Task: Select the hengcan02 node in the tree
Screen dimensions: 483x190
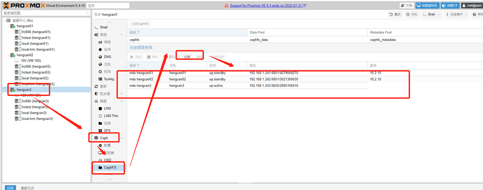Action: (25, 55)
